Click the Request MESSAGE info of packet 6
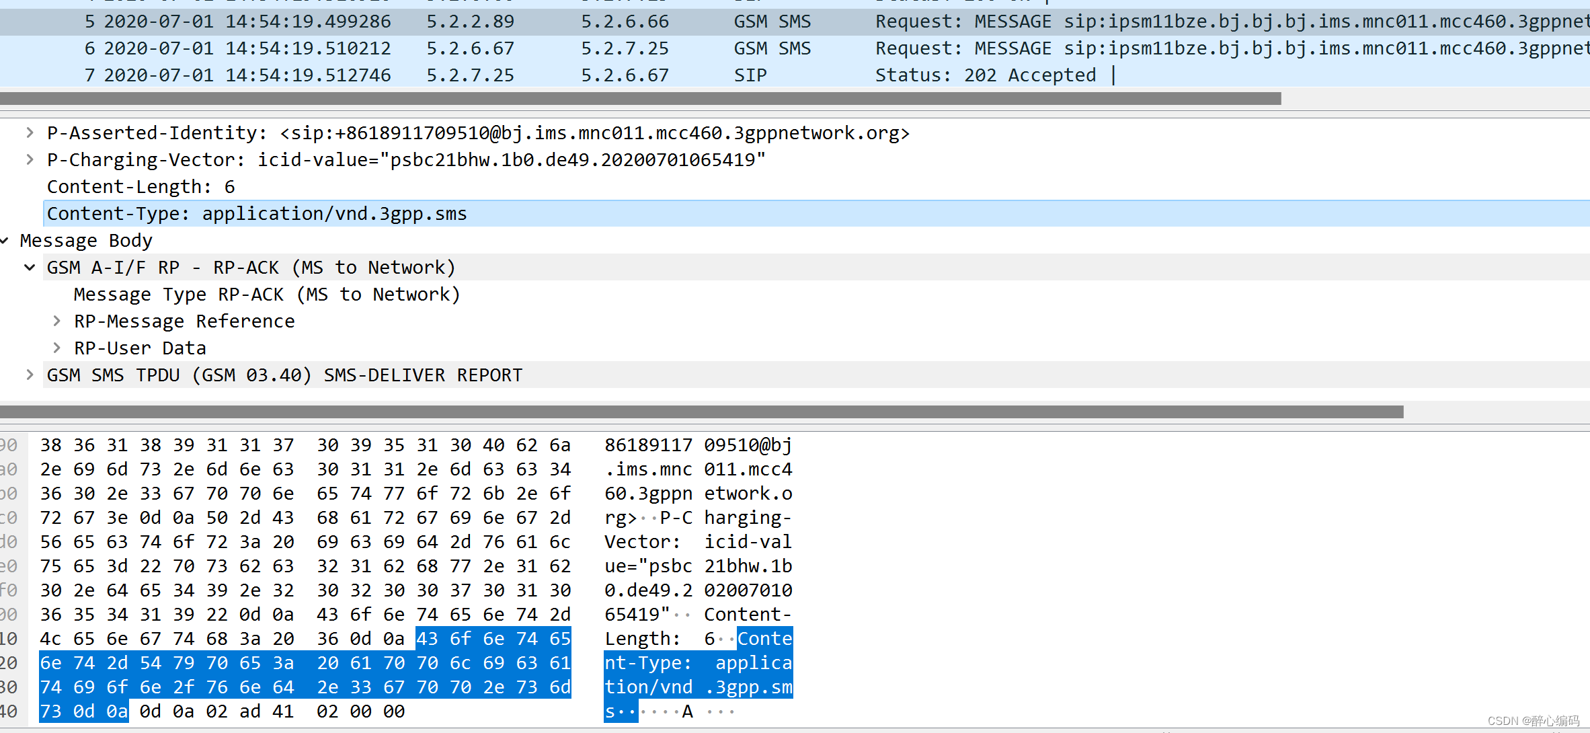1590x733 pixels. point(1232,48)
